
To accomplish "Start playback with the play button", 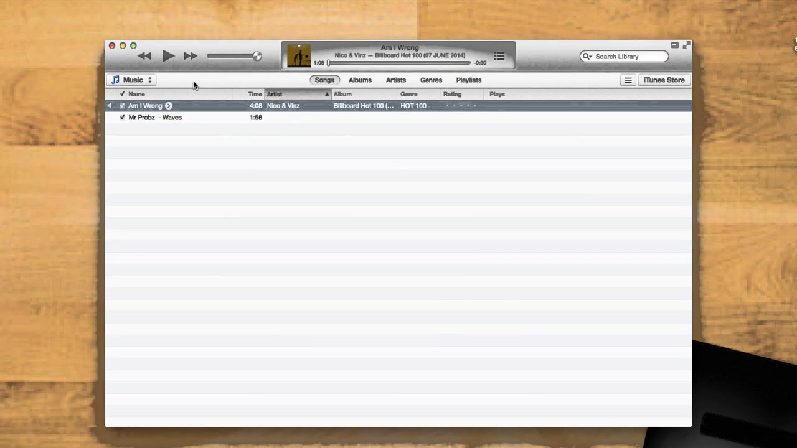I will pos(168,56).
